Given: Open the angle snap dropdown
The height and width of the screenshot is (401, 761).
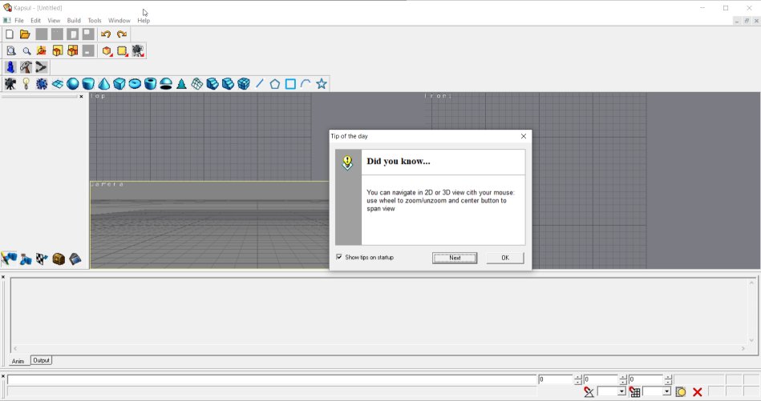Looking at the screenshot, I should 621,391.
